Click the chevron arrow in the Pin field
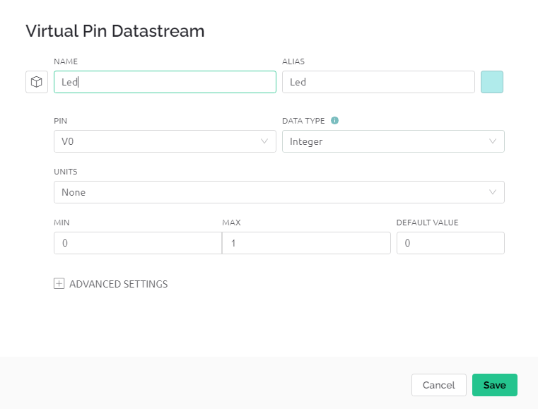Image resolution: width=538 pixels, height=409 pixels. coord(264,141)
